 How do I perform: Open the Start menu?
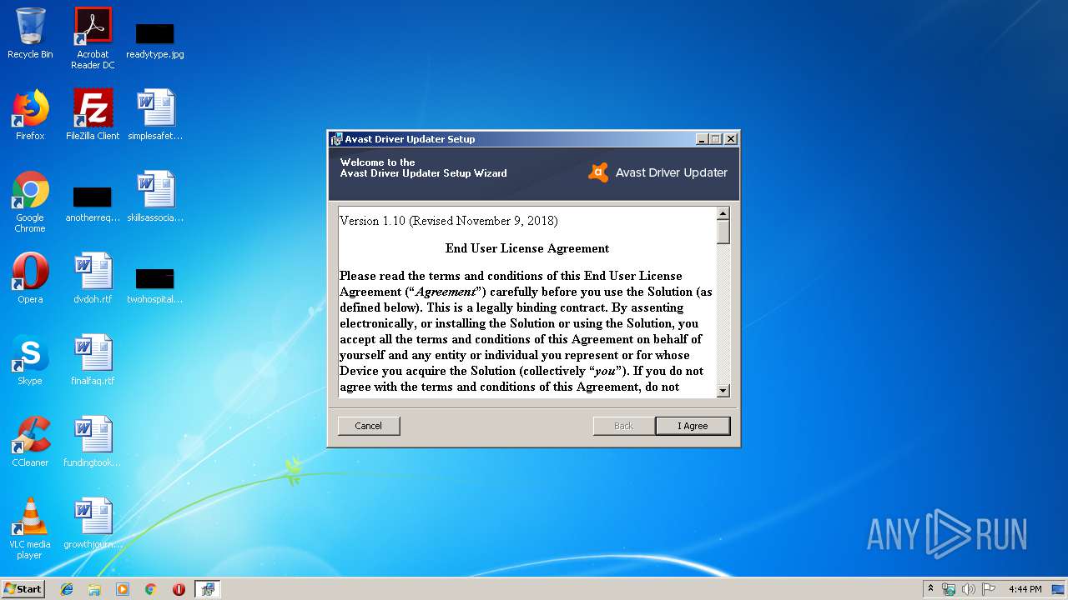[x=23, y=589]
